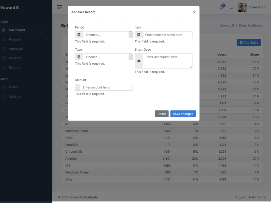Click Reports list icon
Screen dimensions: 271x203
(x=4, y=67)
